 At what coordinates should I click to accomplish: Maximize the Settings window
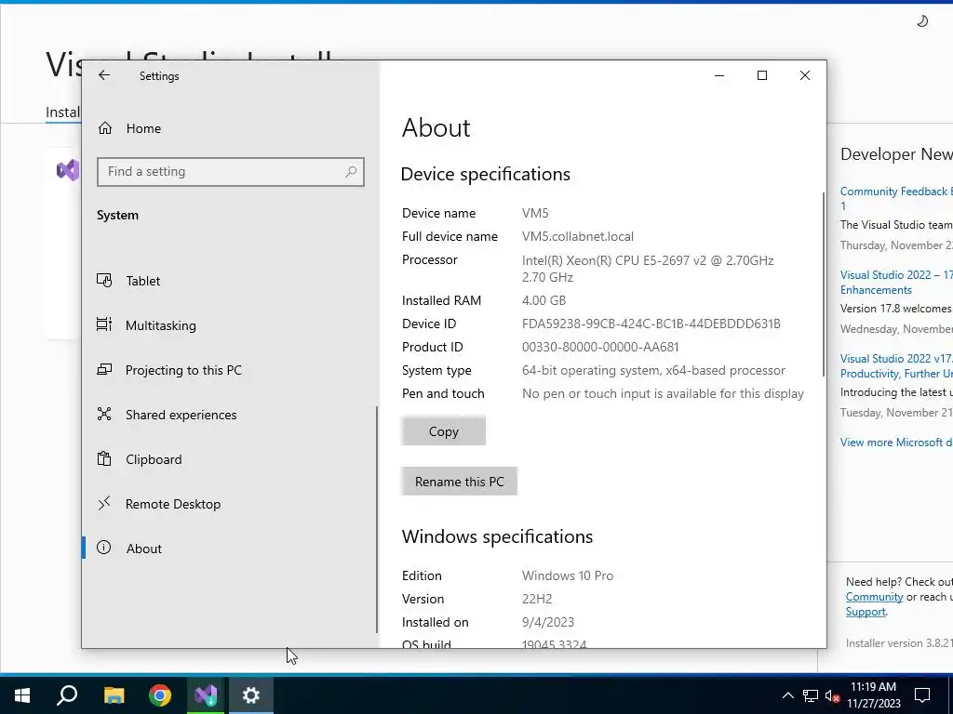[762, 75]
